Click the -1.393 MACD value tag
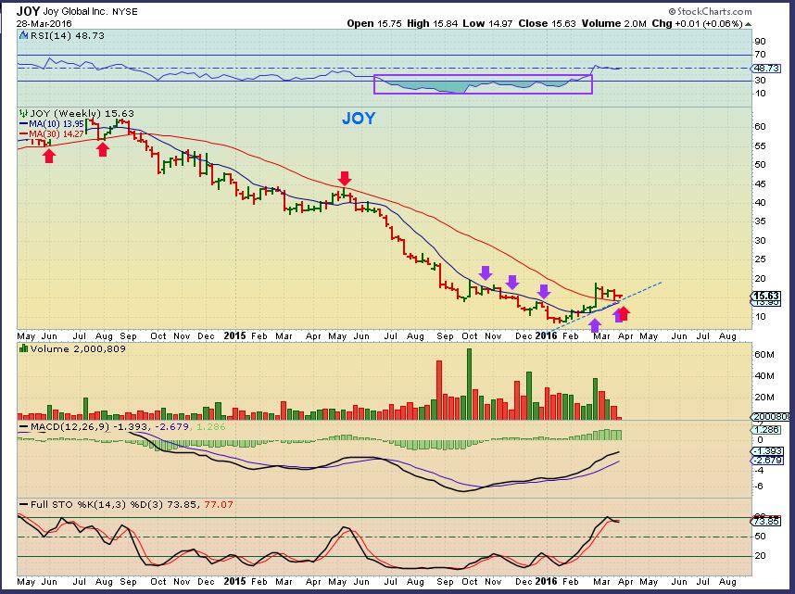 coord(766,451)
